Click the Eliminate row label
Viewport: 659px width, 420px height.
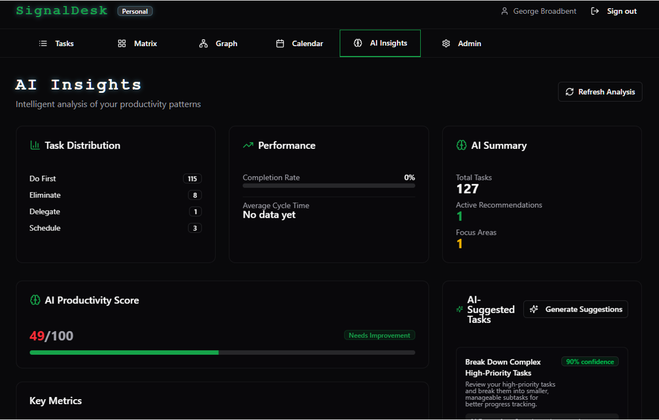(x=45, y=195)
